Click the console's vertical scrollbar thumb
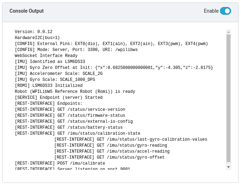Screen dimensions: 241x185 [x=228, y=98]
